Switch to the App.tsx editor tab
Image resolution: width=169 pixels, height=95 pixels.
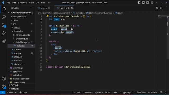coord(44,8)
